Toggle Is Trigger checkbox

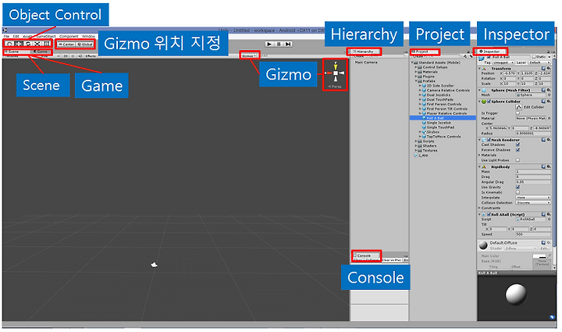[518, 113]
